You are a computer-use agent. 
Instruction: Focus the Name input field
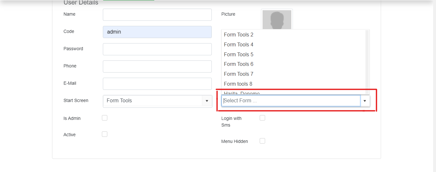click(x=157, y=15)
